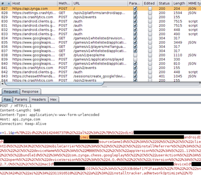201x175 pixels.
Task: Sort by the Host column header
Action: click(x=34, y=3)
